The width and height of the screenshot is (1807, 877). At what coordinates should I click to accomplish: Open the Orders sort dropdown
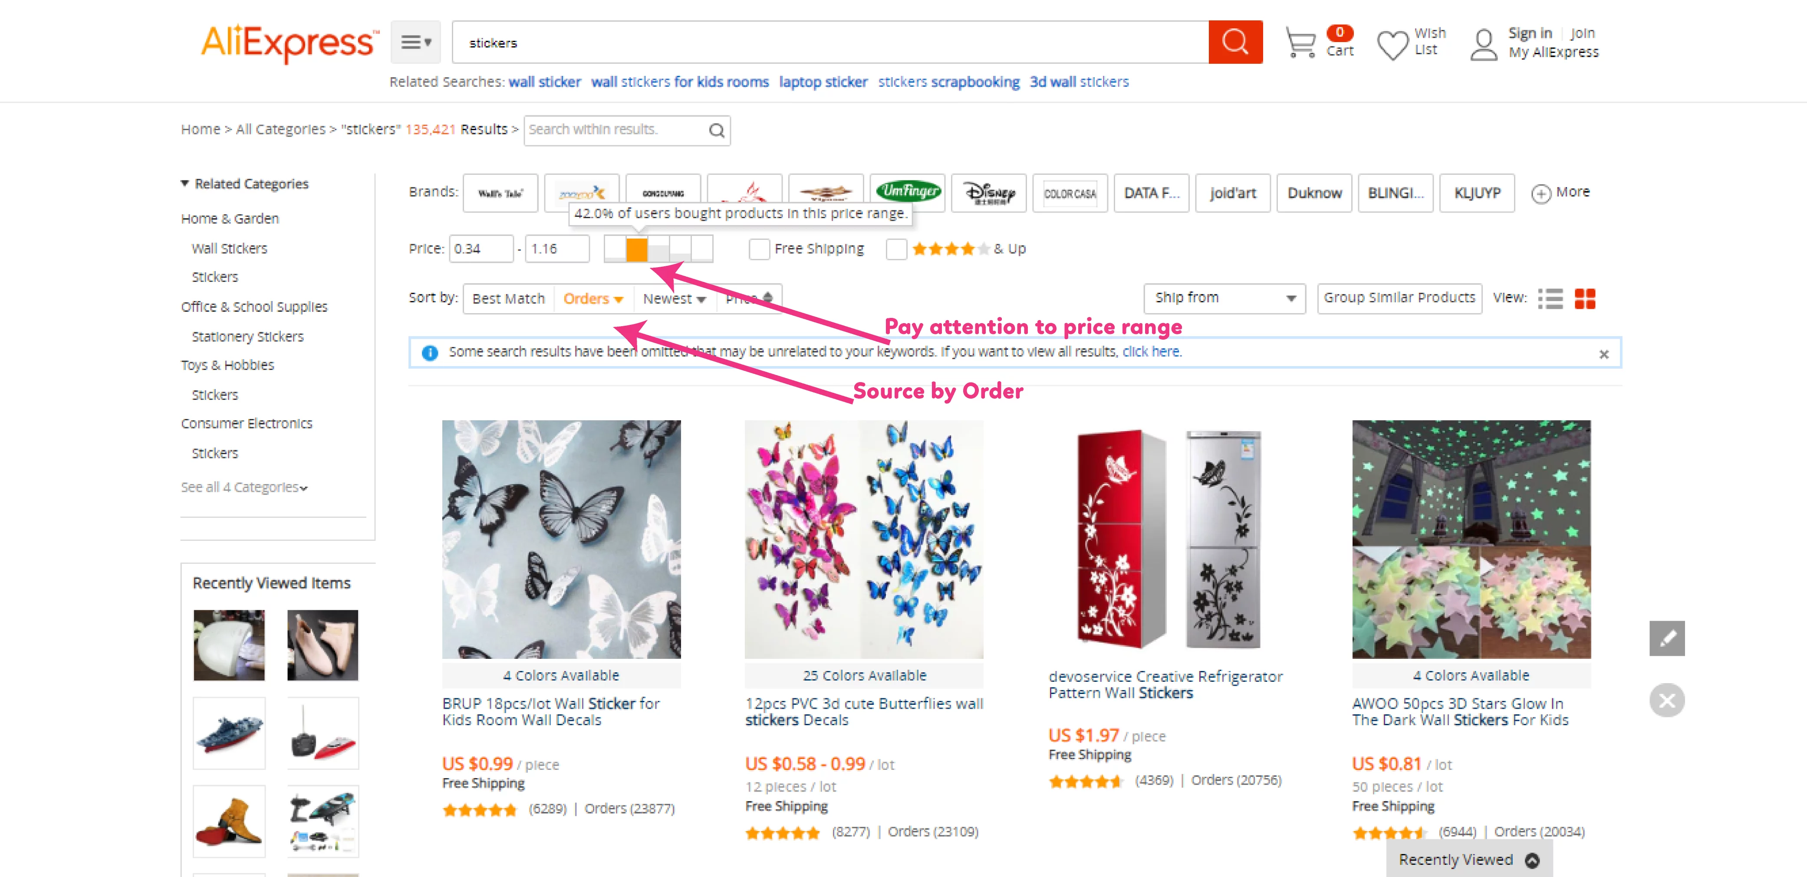(x=593, y=298)
